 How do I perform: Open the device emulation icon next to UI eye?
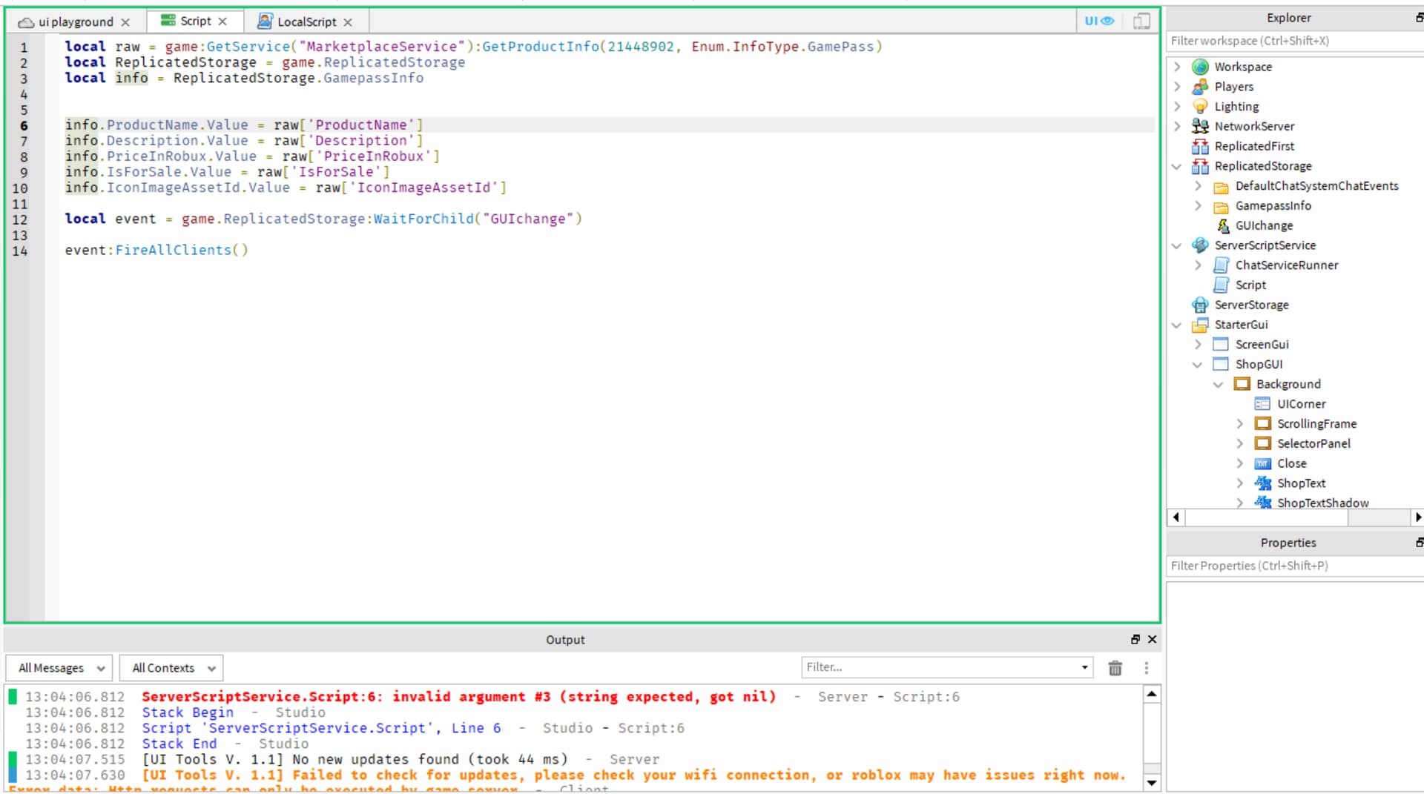pos(1141,21)
